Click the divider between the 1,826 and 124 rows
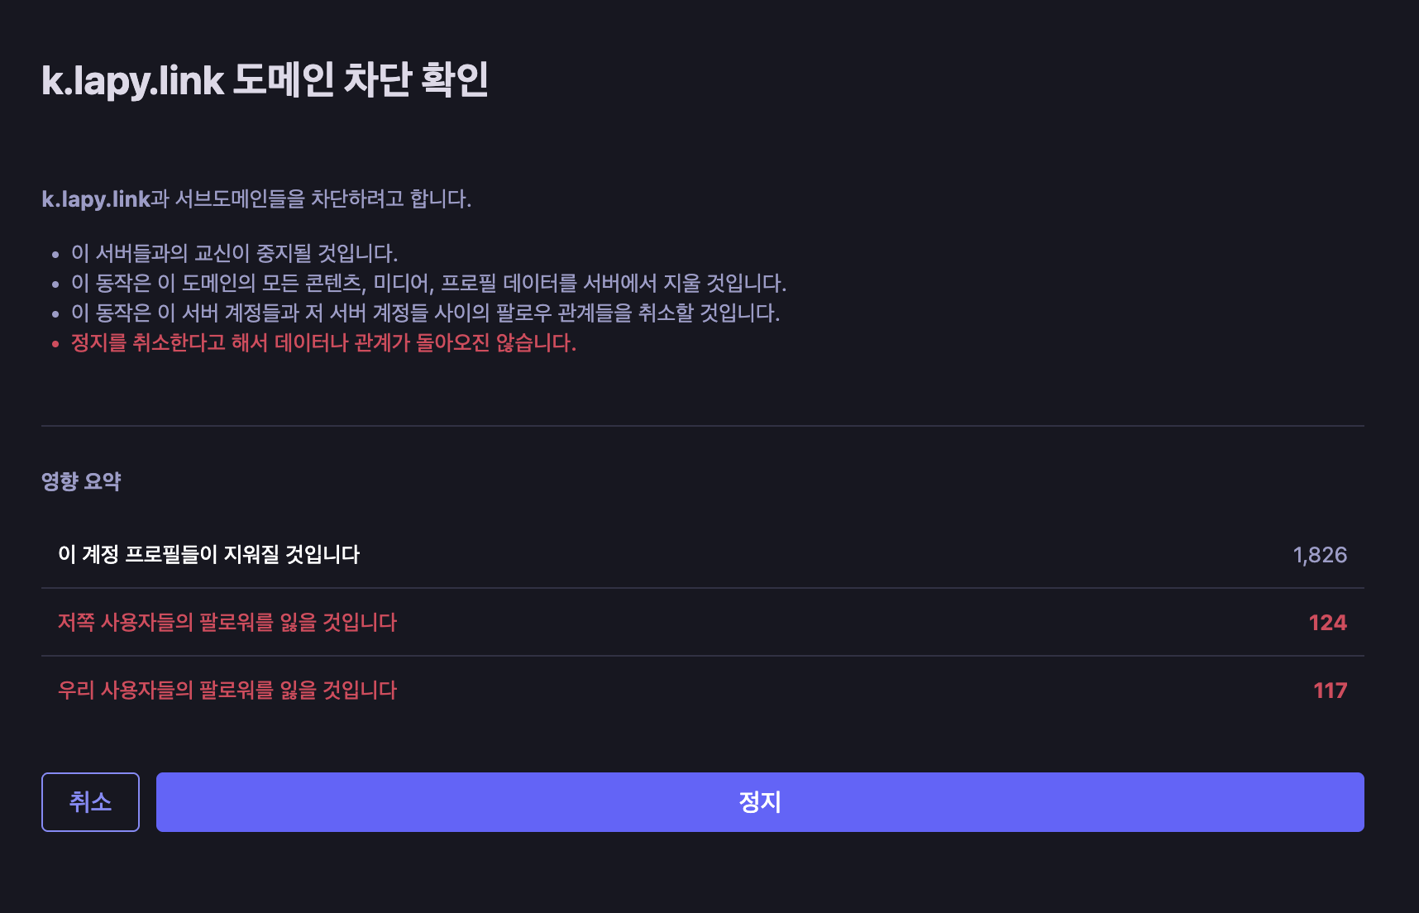Screen dimensions: 1419x913 tap(702, 588)
